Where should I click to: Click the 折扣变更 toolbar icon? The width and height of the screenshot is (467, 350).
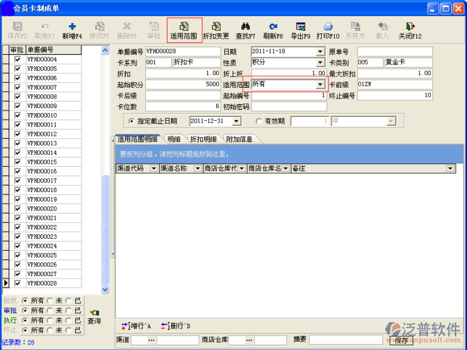tap(216, 28)
